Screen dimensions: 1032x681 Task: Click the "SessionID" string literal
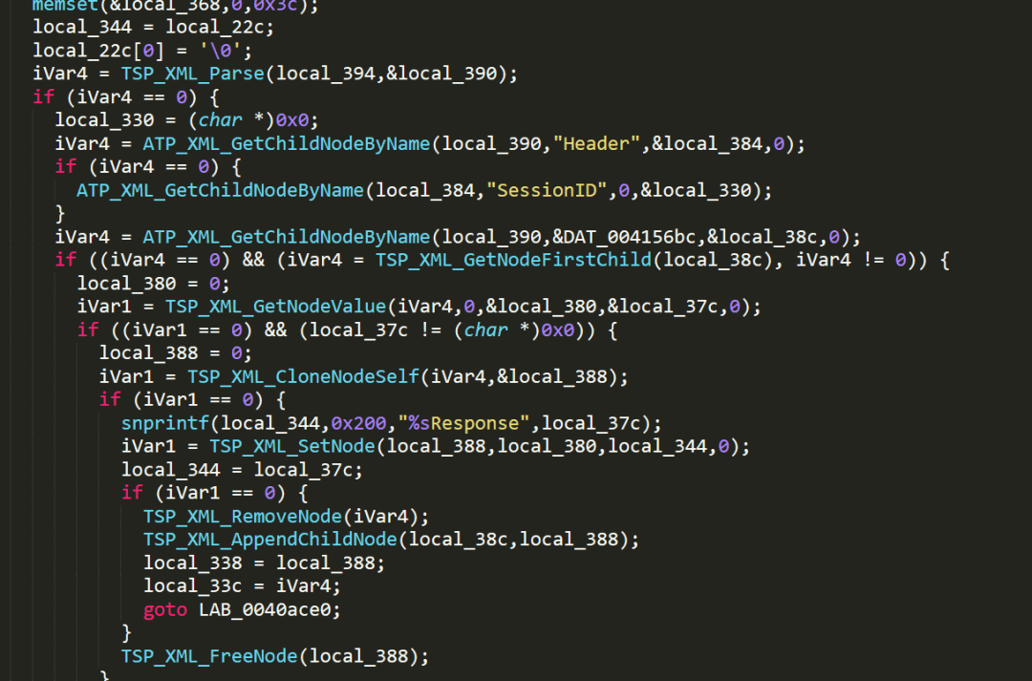pyautogui.click(x=547, y=190)
